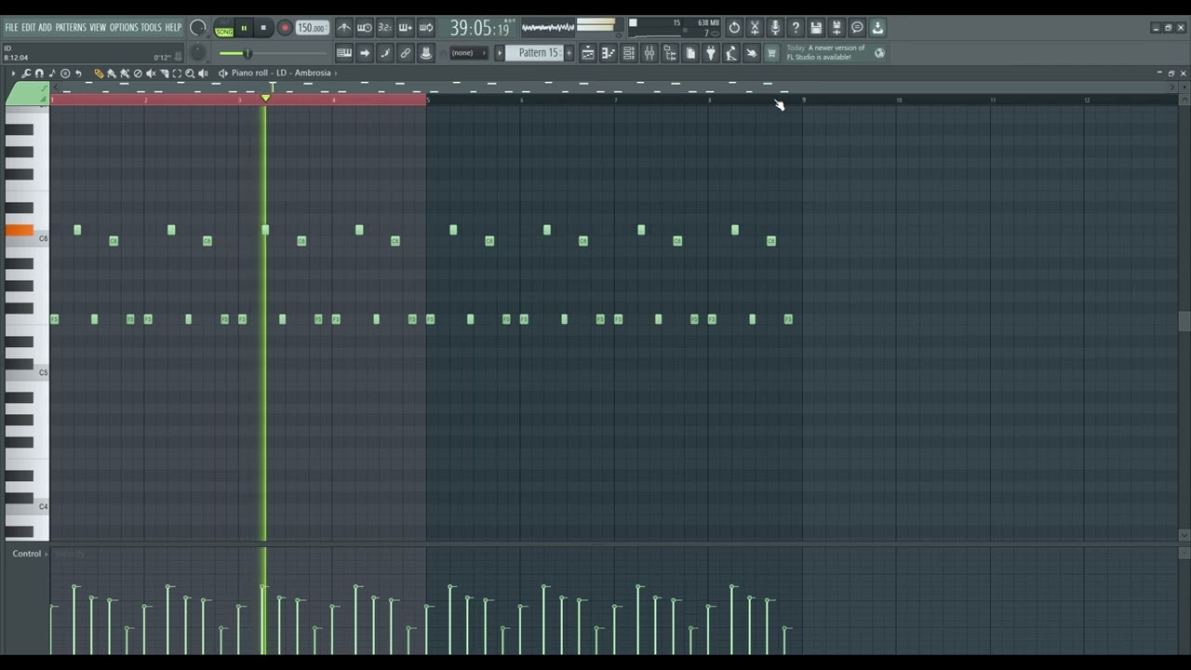Open the VIEW menu
The image size is (1191, 670).
tap(98, 27)
